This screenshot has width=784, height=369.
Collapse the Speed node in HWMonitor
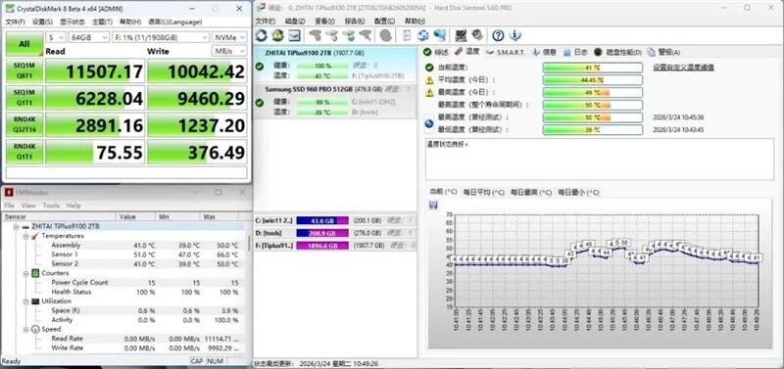click(x=26, y=330)
